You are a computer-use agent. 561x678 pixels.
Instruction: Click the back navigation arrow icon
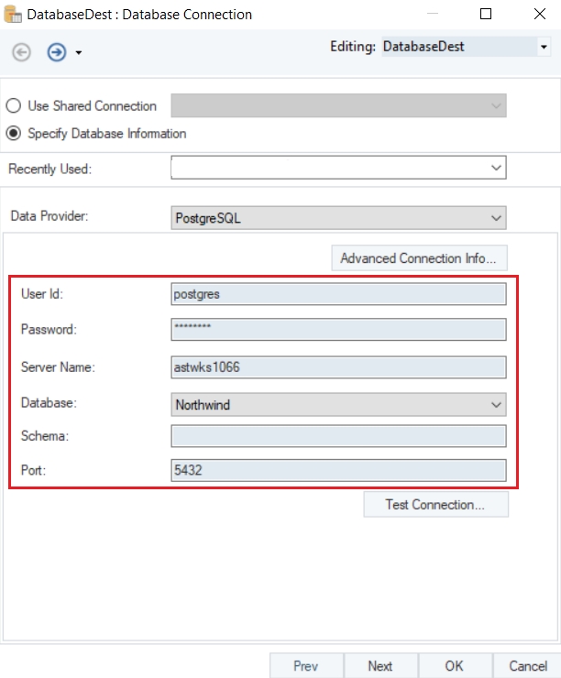coord(20,53)
